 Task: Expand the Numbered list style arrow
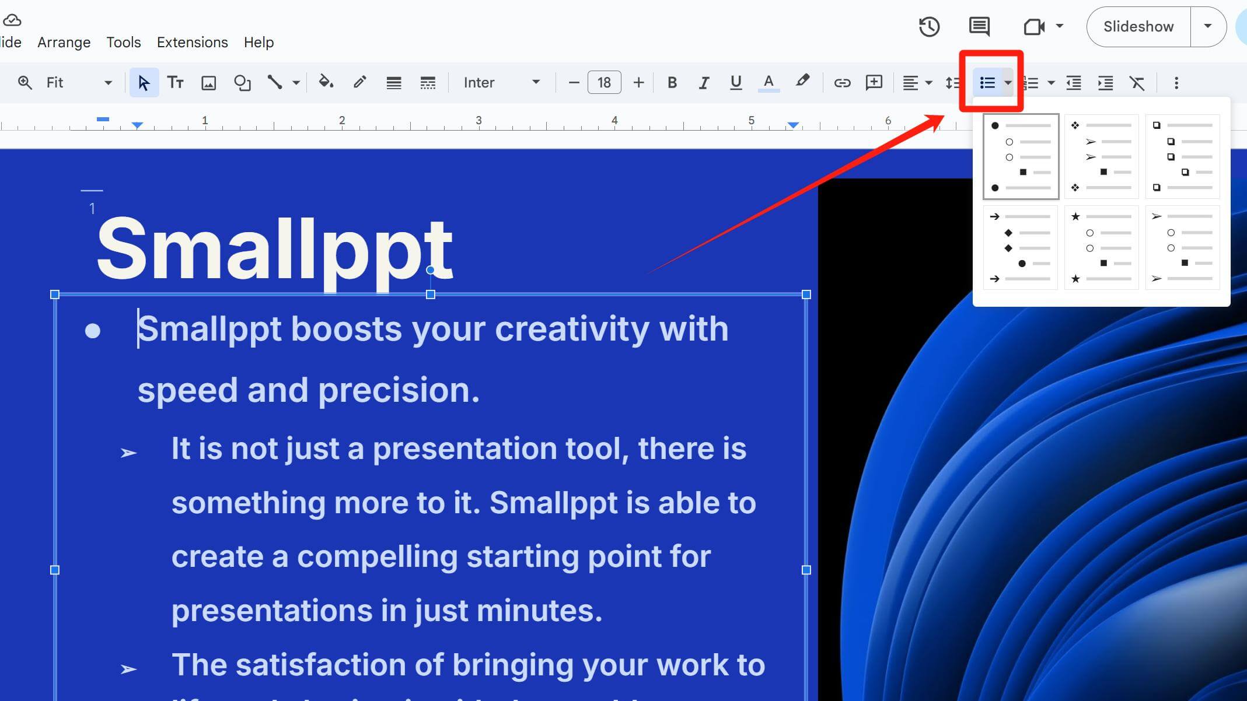(x=1051, y=83)
